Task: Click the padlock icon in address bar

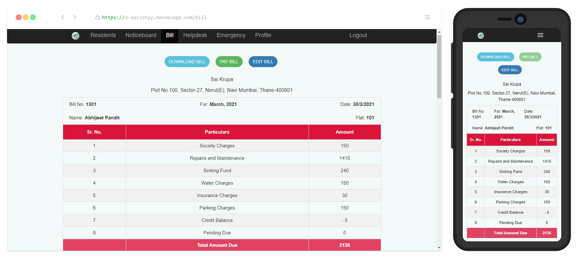Action: tap(97, 17)
